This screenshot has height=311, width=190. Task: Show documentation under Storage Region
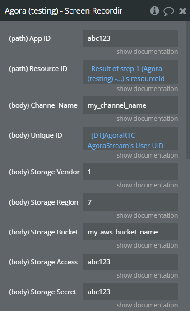pyautogui.click(x=147, y=215)
